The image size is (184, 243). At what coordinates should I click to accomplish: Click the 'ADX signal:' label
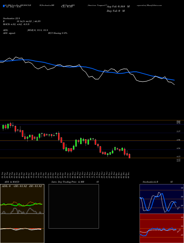(x=9, y=33)
